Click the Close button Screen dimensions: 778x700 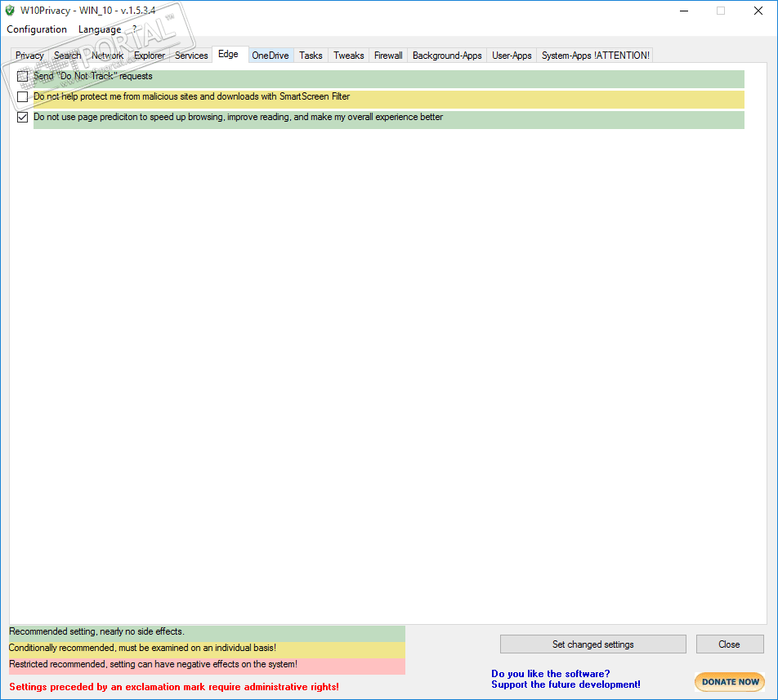coord(729,644)
